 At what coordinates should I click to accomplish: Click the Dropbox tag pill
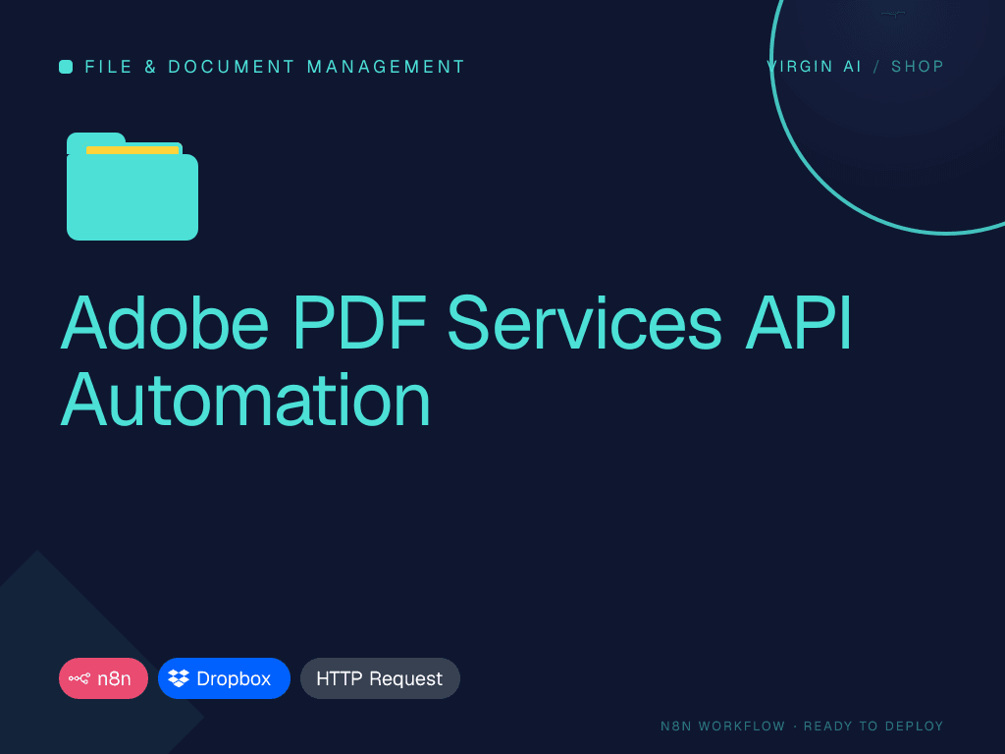(x=224, y=678)
